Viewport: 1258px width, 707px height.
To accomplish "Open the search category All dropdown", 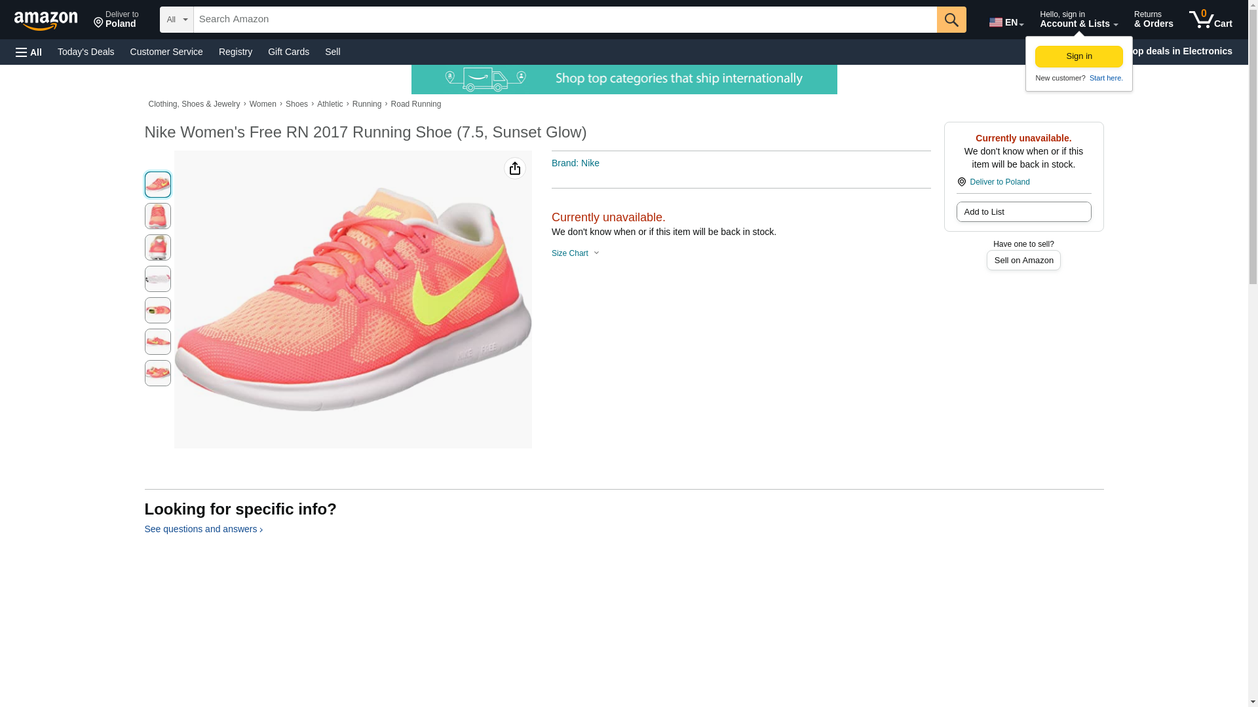I will (x=176, y=20).
